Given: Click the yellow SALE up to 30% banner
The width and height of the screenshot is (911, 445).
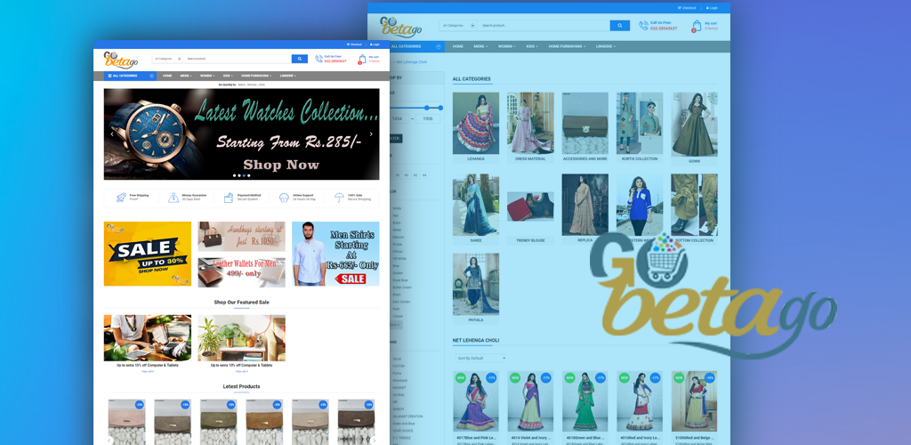Looking at the screenshot, I should click(148, 254).
